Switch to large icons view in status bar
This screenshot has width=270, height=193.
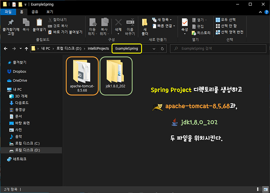[266, 189]
